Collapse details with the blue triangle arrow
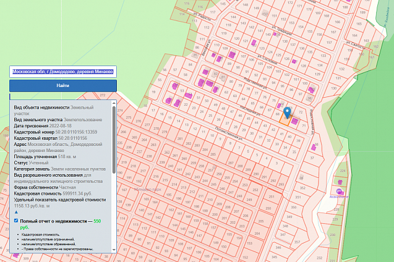The width and height of the screenshot is (394, 262). pyautogui.click(x=16, y=212)
